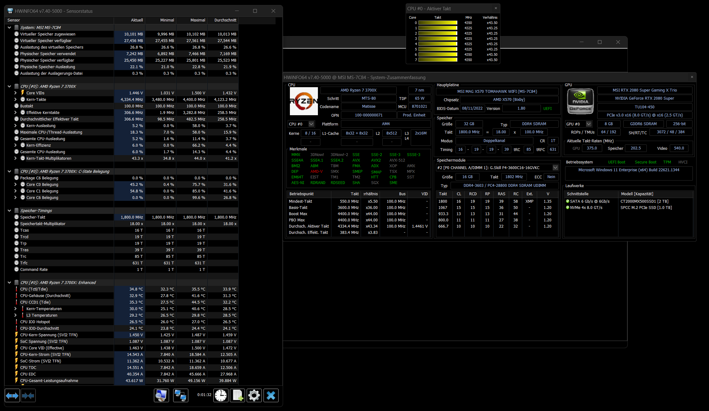709x411 pixels.
Task: Collapse the C-State Belegung sensor group
Action: 9,171
